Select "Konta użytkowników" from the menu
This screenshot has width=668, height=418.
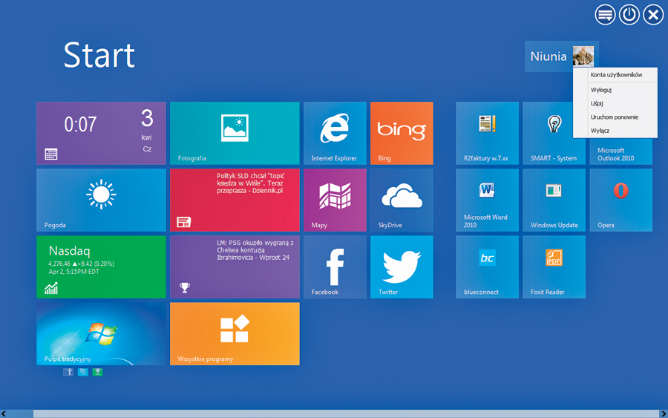(x=615, y=75)
